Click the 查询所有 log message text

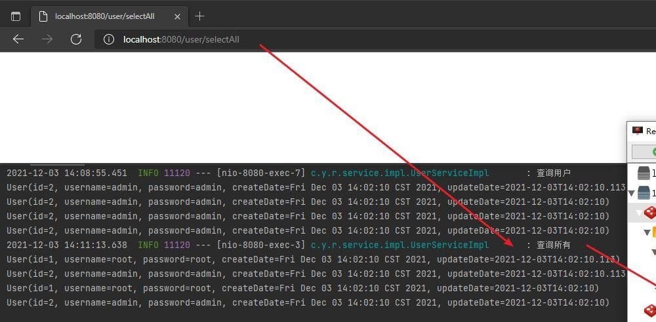point(553,245)
